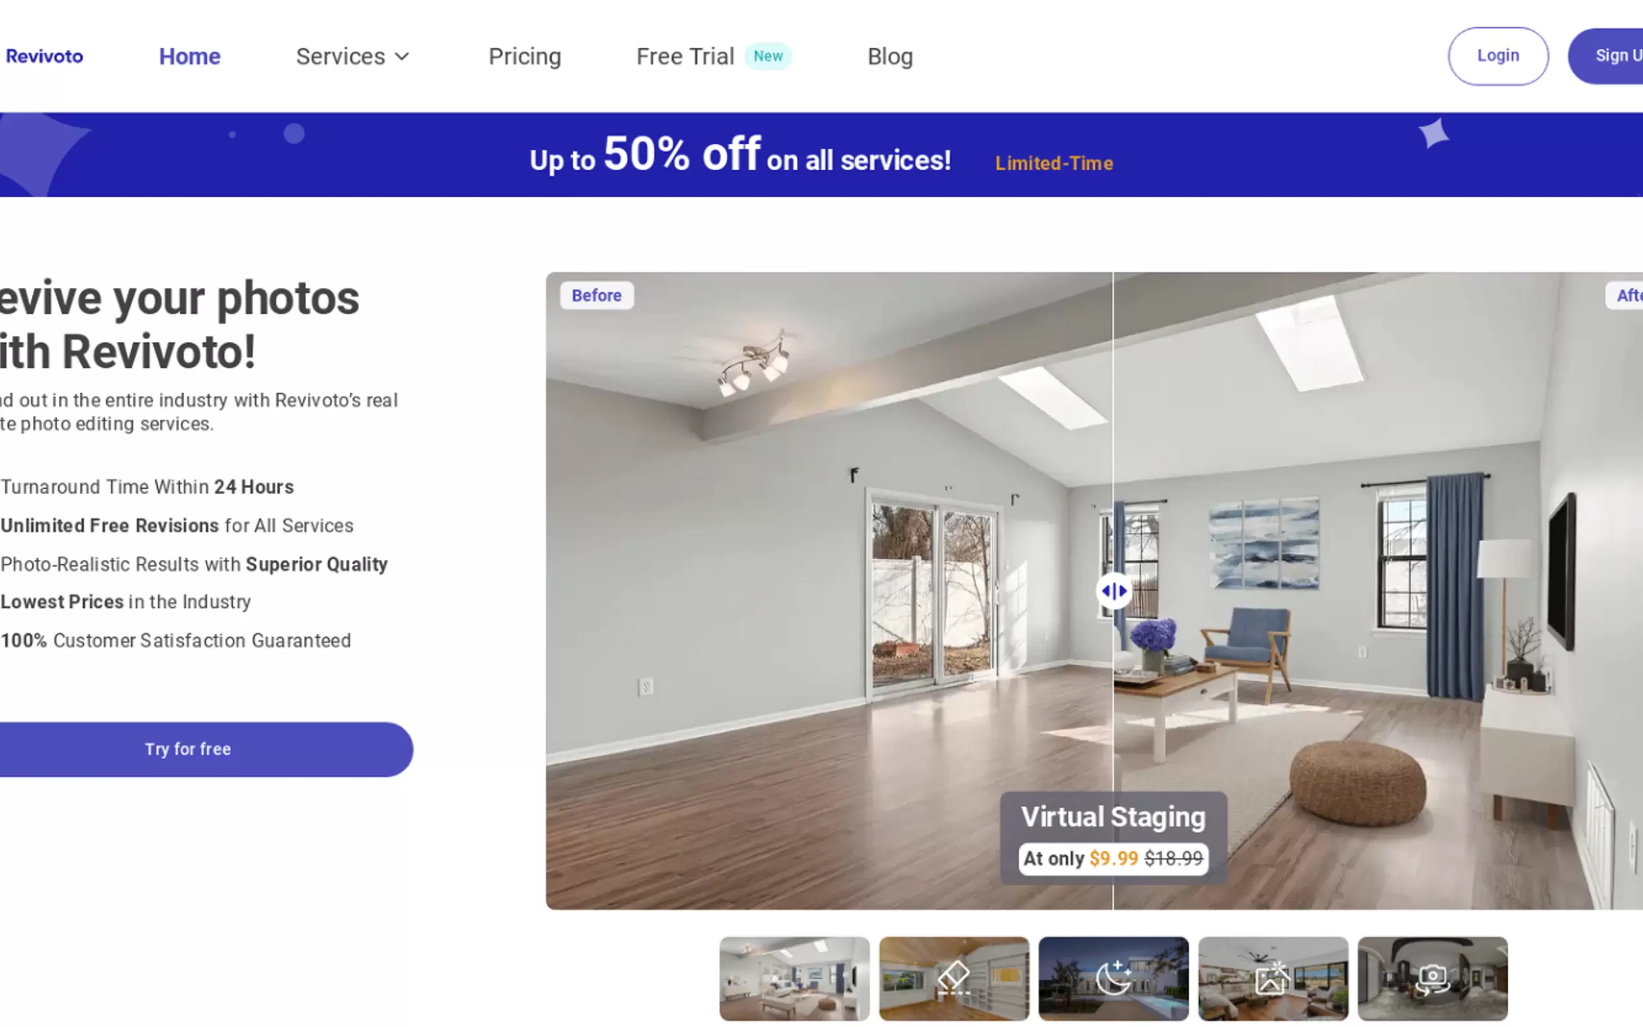Select the item removal eraser thumbnail

[x=953, y=978]
